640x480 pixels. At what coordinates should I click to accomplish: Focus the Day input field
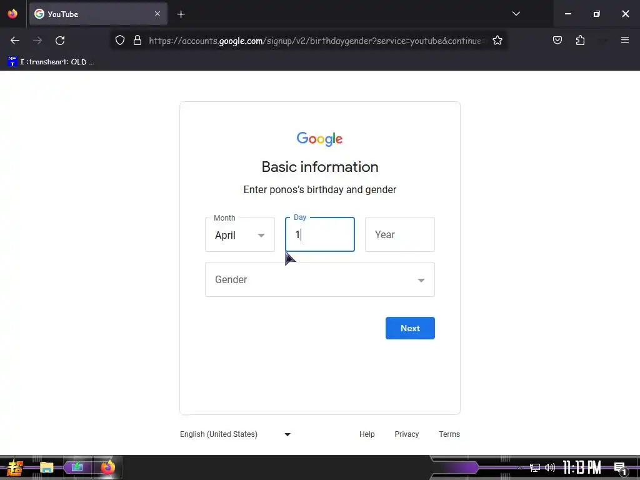[x=319, y=235]
